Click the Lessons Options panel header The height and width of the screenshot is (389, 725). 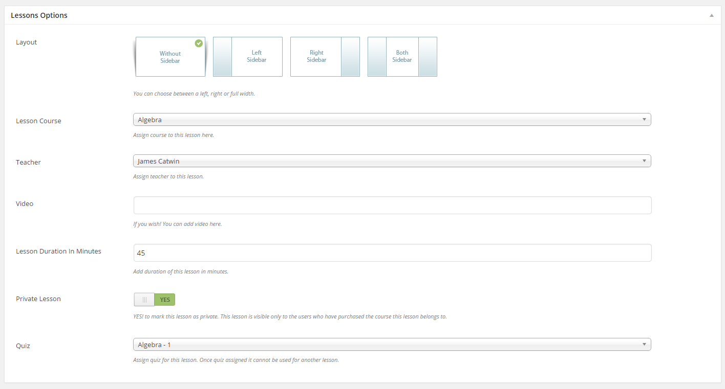coord(39,15)
